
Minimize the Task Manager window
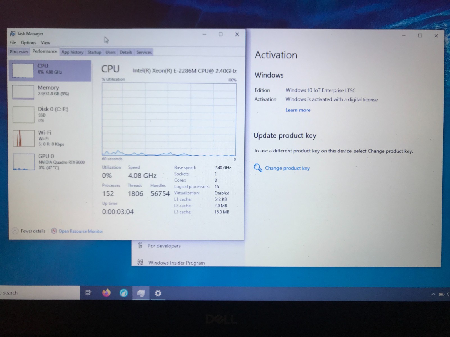click(204, 34)
